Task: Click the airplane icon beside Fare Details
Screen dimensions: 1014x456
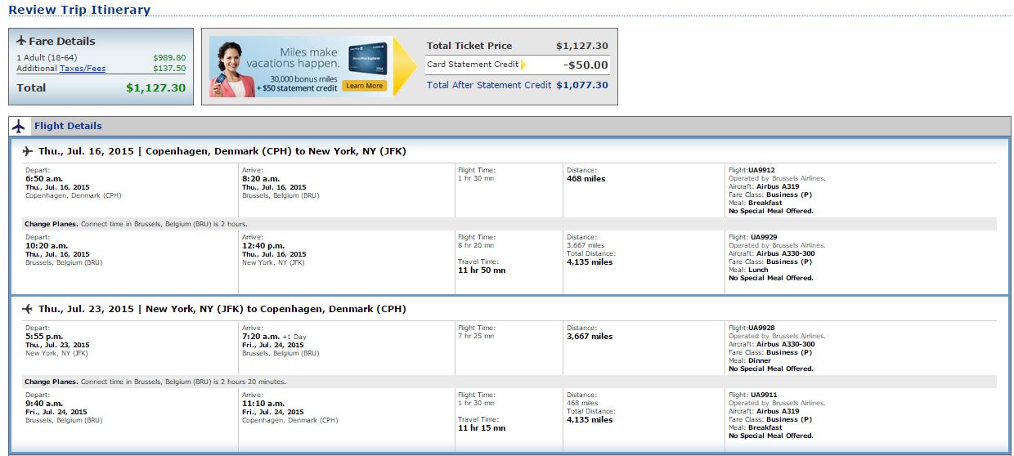Action: point(20,41)
